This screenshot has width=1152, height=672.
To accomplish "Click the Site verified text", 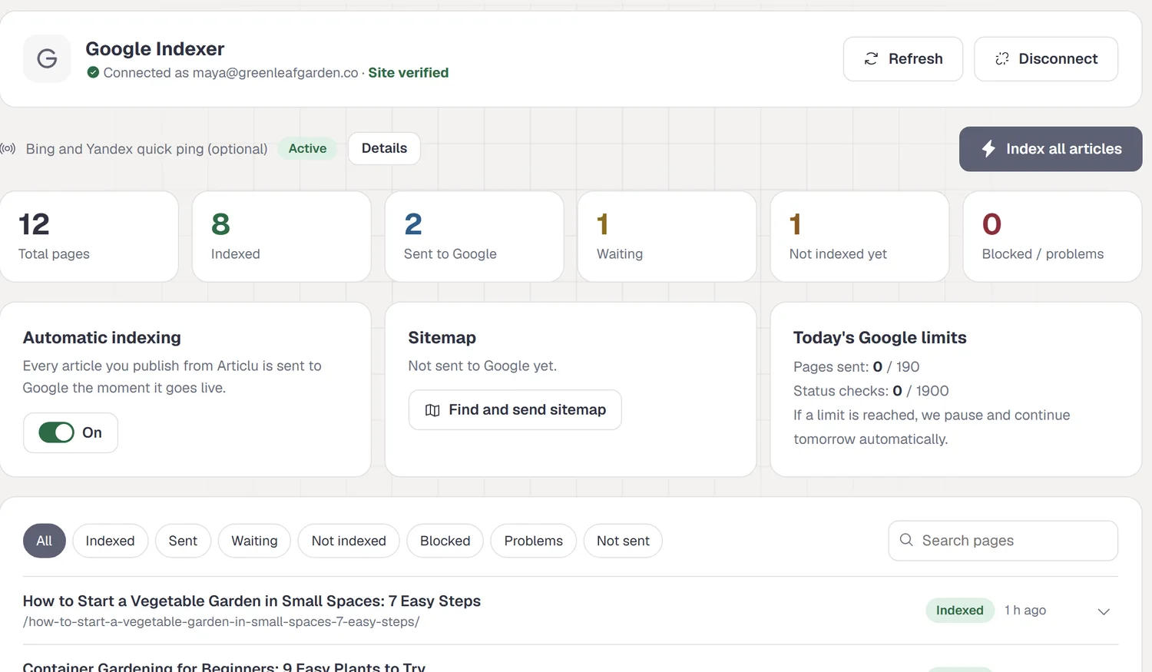I will pos(409,72).
